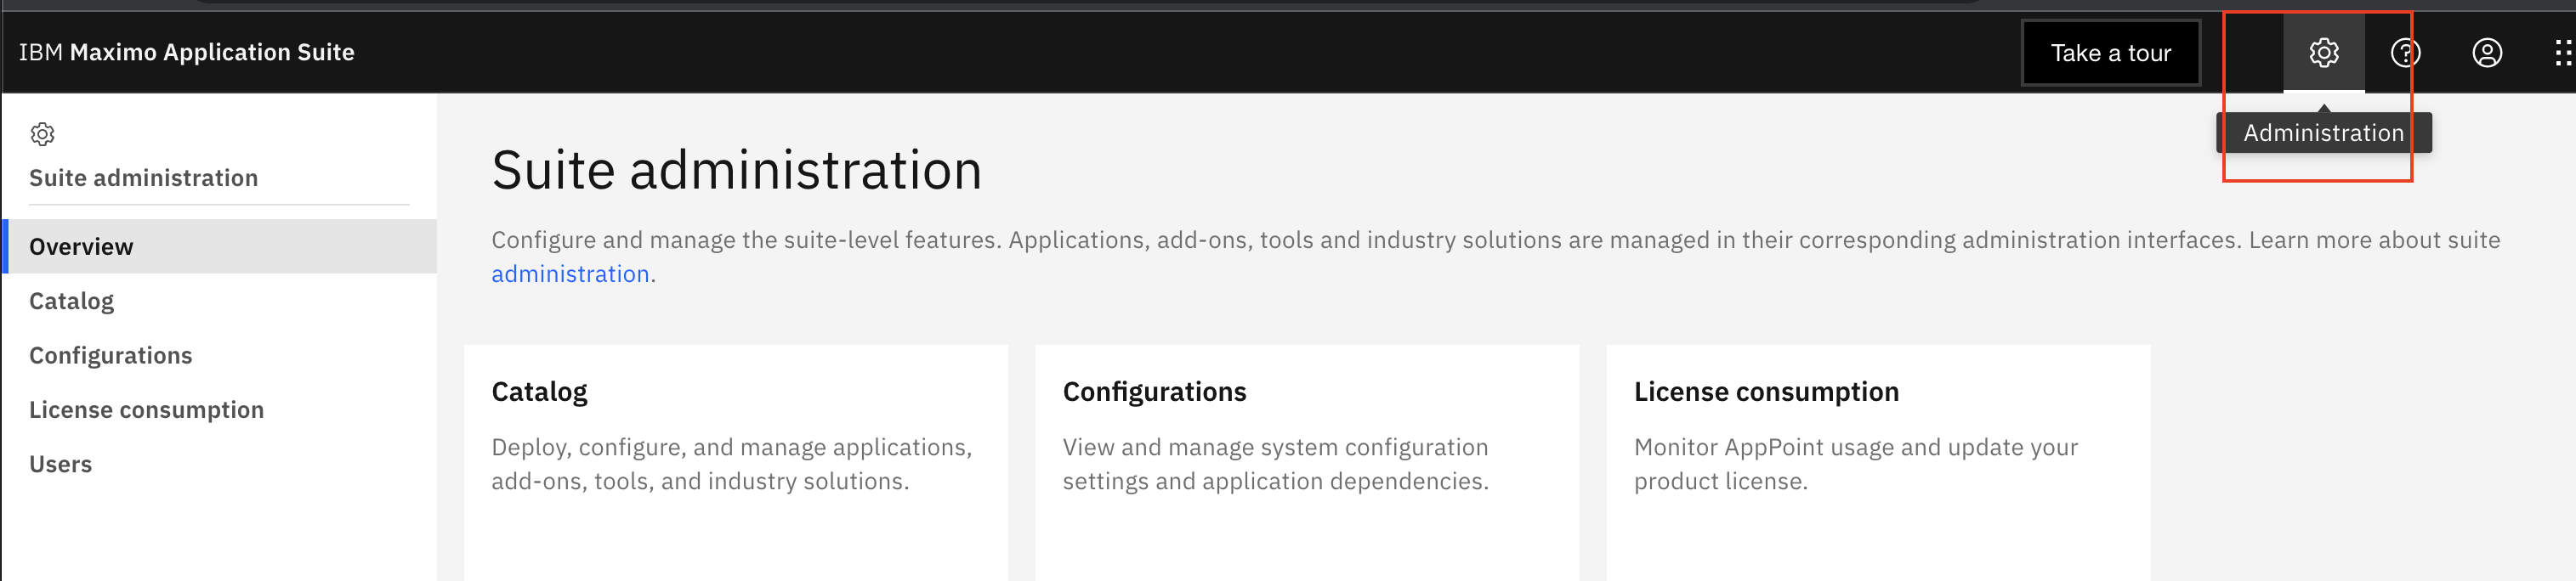
Task: Click the IBM Maximo Application Suite title
Action: click(x=187, y=53)
